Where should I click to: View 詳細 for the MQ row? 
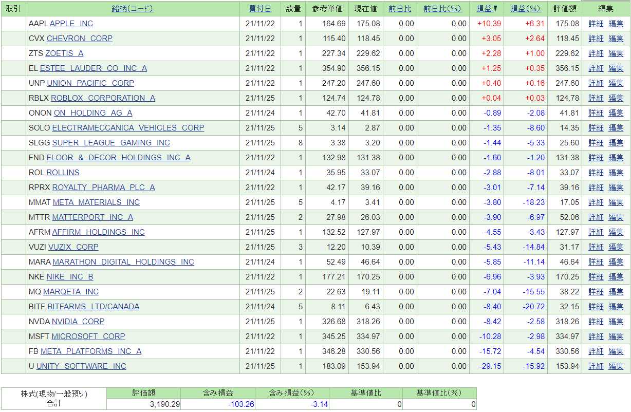pyautogui.click(x=596, y=292)
